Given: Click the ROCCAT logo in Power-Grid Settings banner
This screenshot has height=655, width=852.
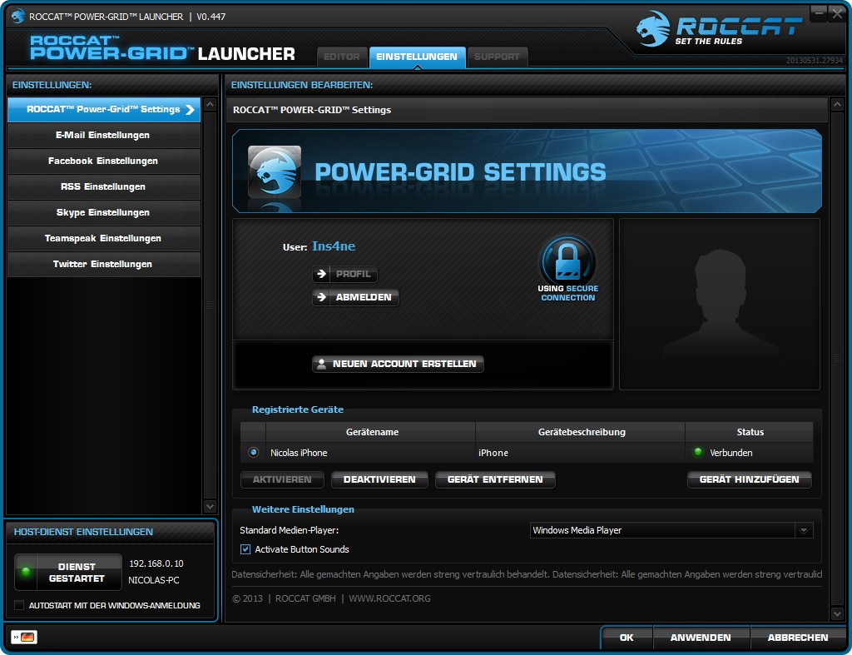Looking at the screenshot, I should point(274,171).
